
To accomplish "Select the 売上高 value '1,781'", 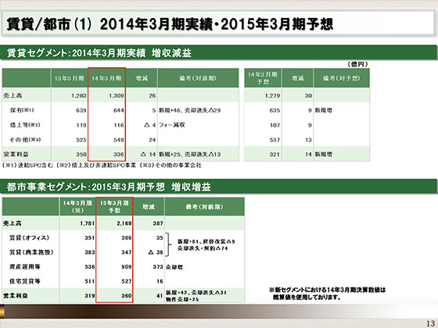I will coord(87,223).
